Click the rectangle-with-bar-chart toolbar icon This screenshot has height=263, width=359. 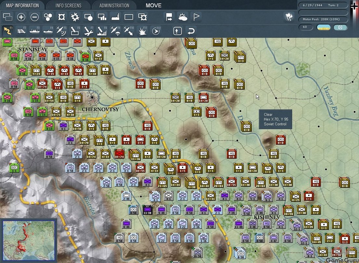tap(102, 17)
